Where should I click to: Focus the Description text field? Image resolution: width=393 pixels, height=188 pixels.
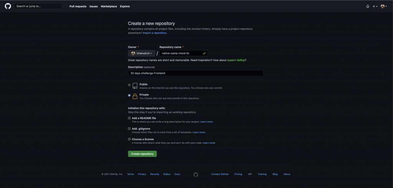196,73
